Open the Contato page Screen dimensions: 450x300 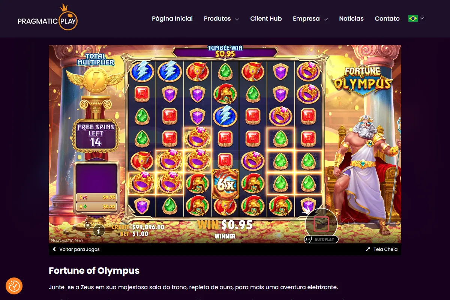pyautogui.click(x=387, y=18)
